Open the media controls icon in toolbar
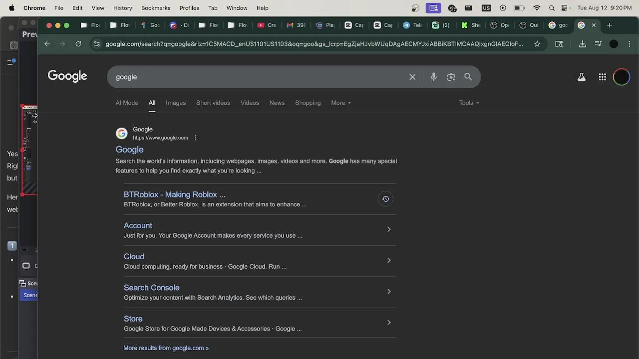This screenshot has height=359, width=639. pos(598,44)
